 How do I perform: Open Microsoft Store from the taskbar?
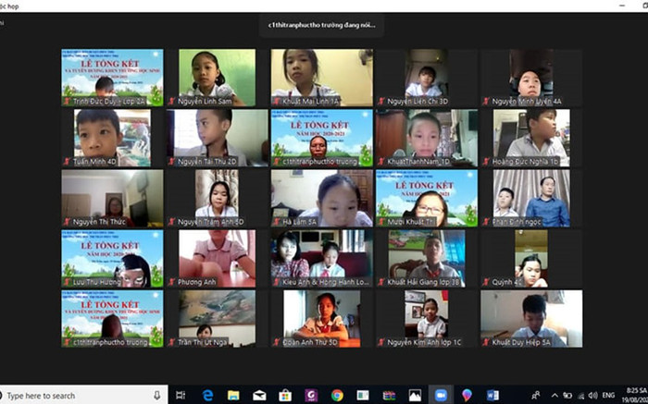[285, 395]
